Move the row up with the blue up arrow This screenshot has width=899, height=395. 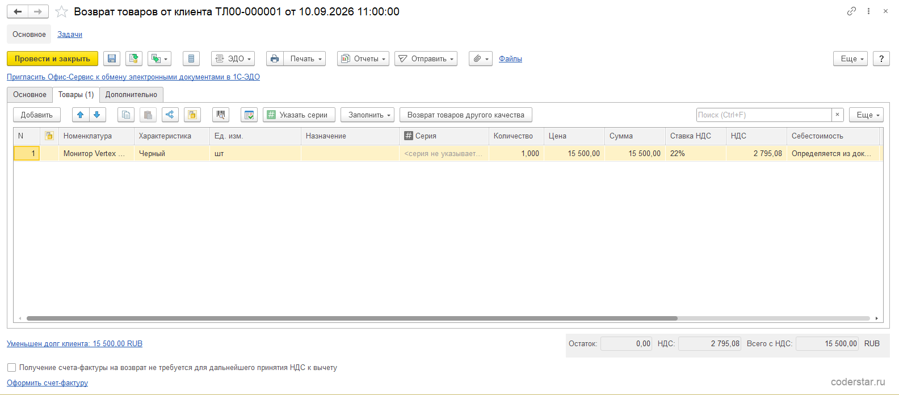tap(81, 115)
